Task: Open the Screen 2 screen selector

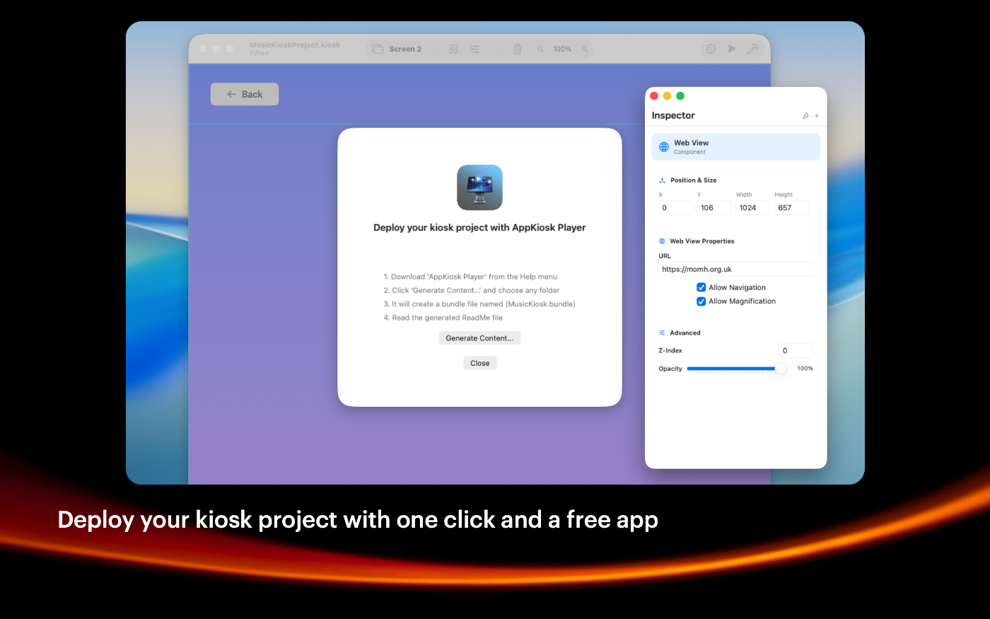Action: pos(397,49)
